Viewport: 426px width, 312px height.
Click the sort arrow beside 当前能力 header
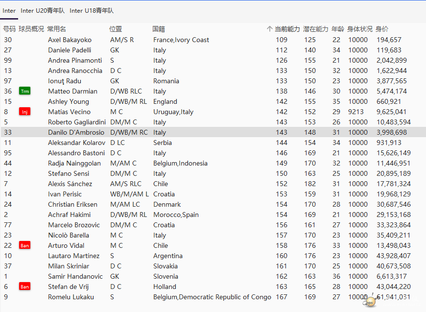click(269, 29)
